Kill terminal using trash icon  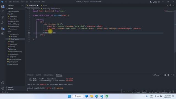click(x=168, y=75)
